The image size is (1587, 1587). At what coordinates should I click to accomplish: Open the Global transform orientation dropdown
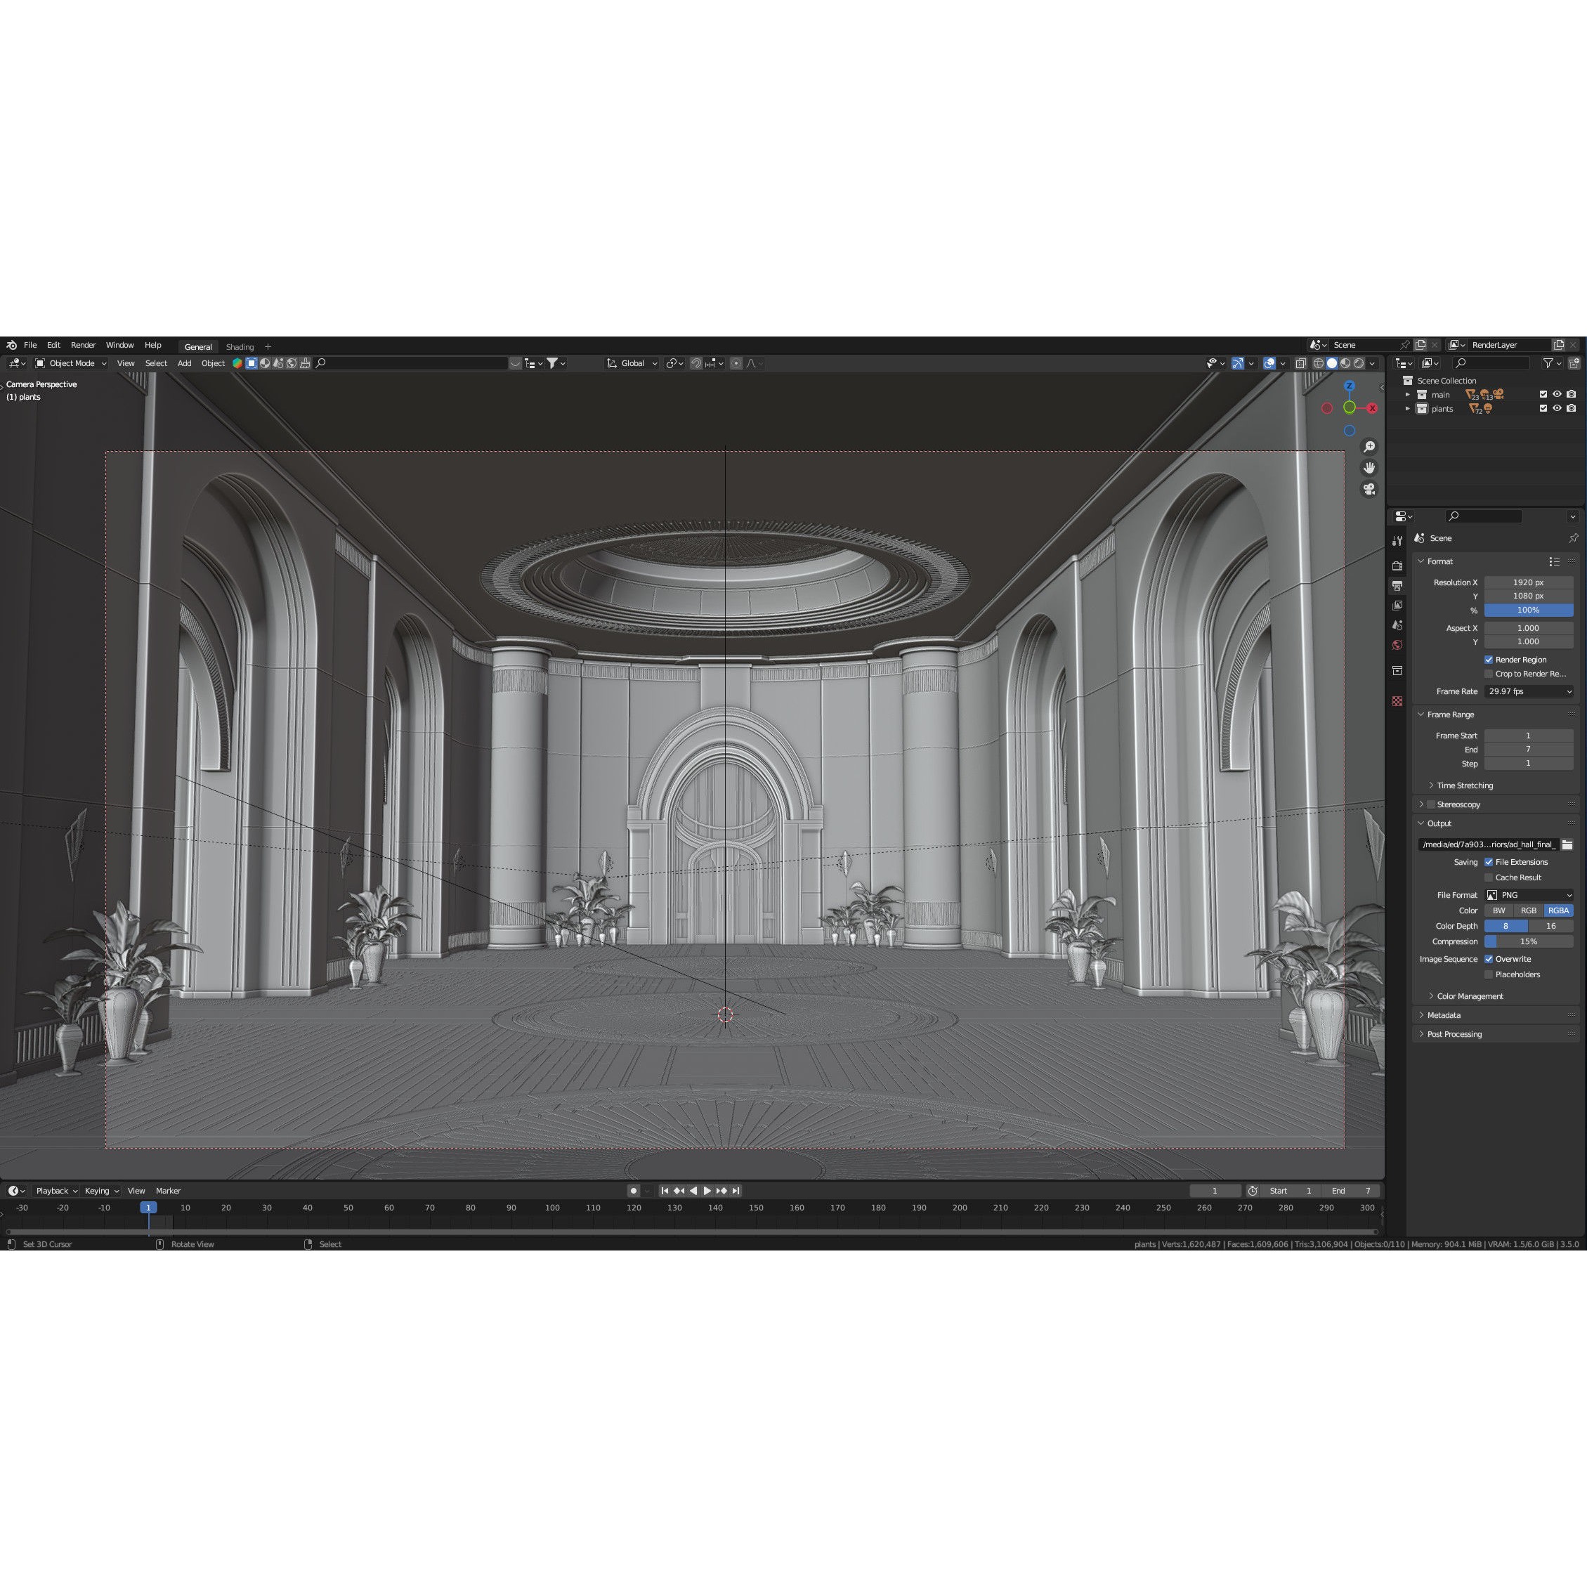[632, 363]
